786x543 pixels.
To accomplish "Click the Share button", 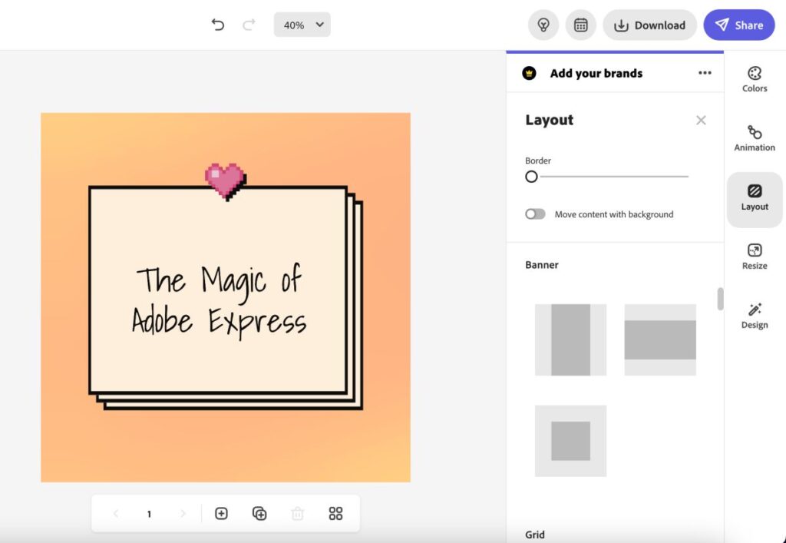I will 738,25.
